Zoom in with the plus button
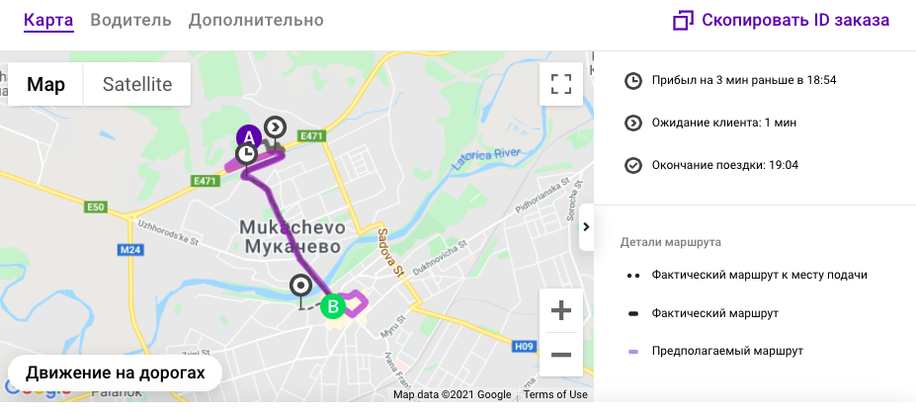Viewport: 916px width, 414px height. (561, 311)
